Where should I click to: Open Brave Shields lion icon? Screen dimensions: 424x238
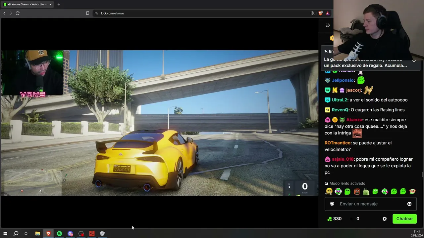(320, 13)
